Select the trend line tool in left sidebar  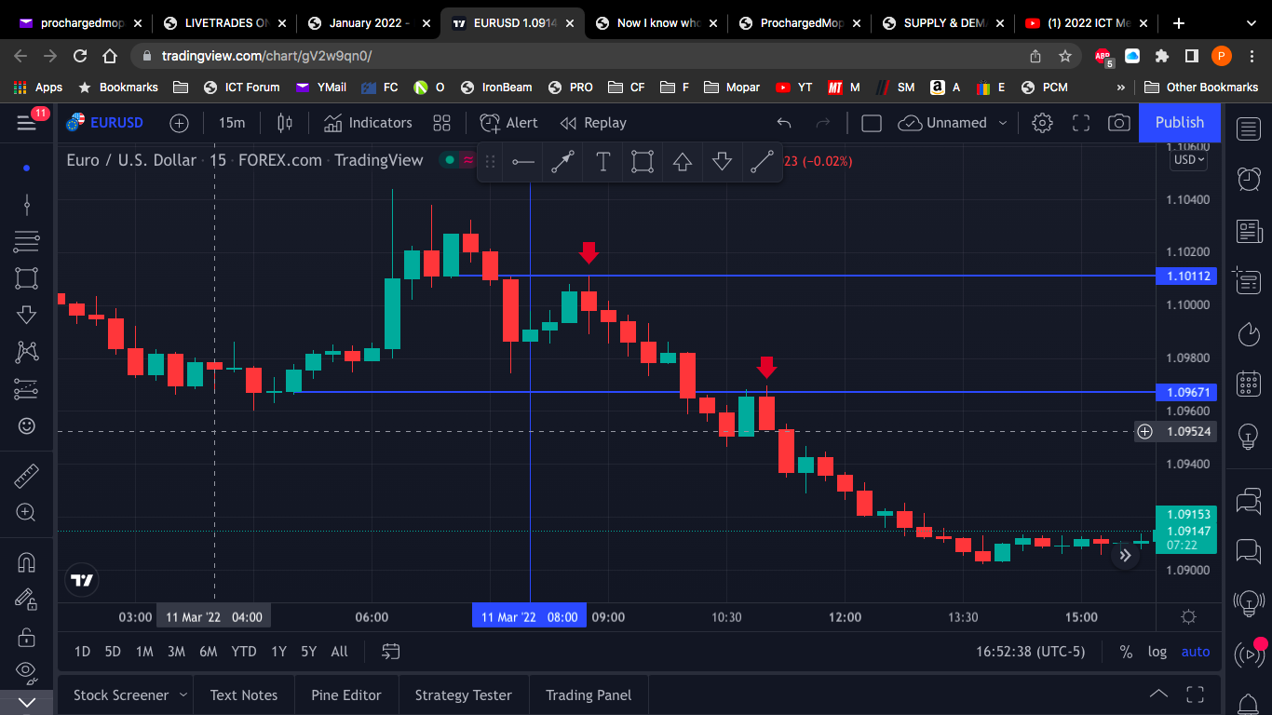click(27, 205)
